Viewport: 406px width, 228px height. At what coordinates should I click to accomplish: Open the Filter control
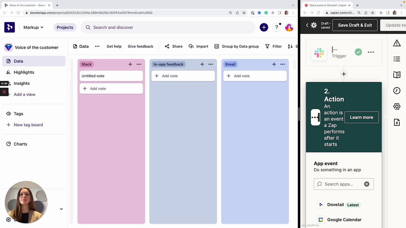pyautogui.click(x=273, y=46)
